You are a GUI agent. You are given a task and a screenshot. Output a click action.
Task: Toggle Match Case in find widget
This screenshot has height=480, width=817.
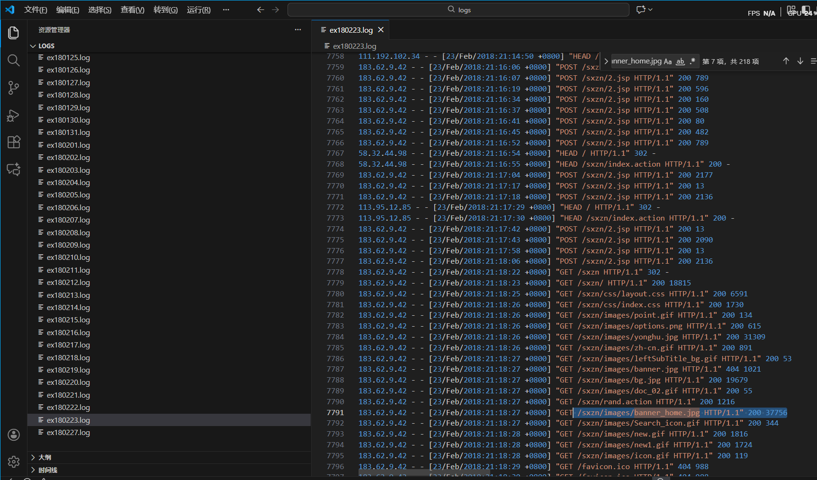click(x=668, y=61)
